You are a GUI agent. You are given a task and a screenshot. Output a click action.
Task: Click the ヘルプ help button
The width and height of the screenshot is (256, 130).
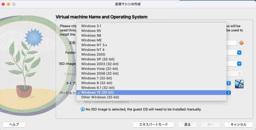14,125
